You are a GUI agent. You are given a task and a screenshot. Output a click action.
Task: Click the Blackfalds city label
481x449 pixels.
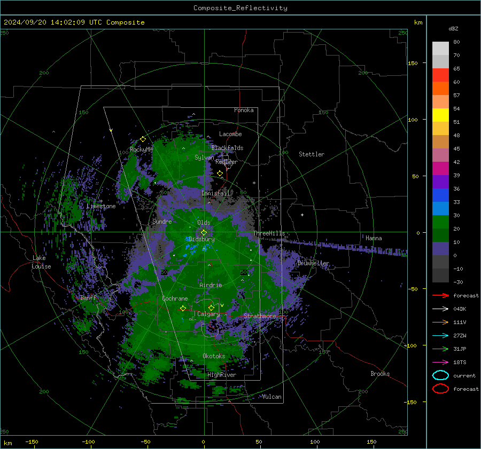point(227,148)
